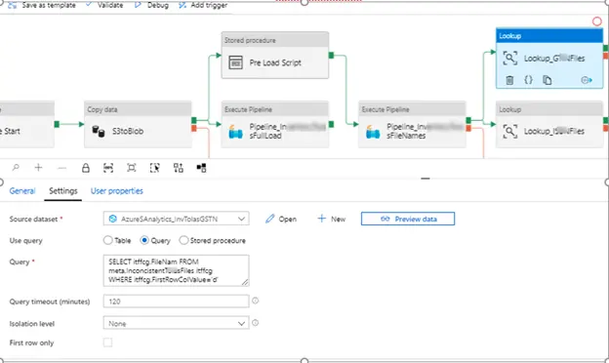This screenshot has width=609, height=363.
Task: Click the panel collapse handle bar
Action: (x=426, y=179)
